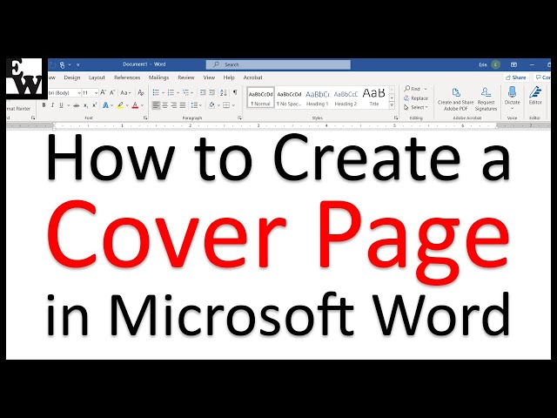Open the View tab
This screenshot has height=418, width=557.
point(209,78)
